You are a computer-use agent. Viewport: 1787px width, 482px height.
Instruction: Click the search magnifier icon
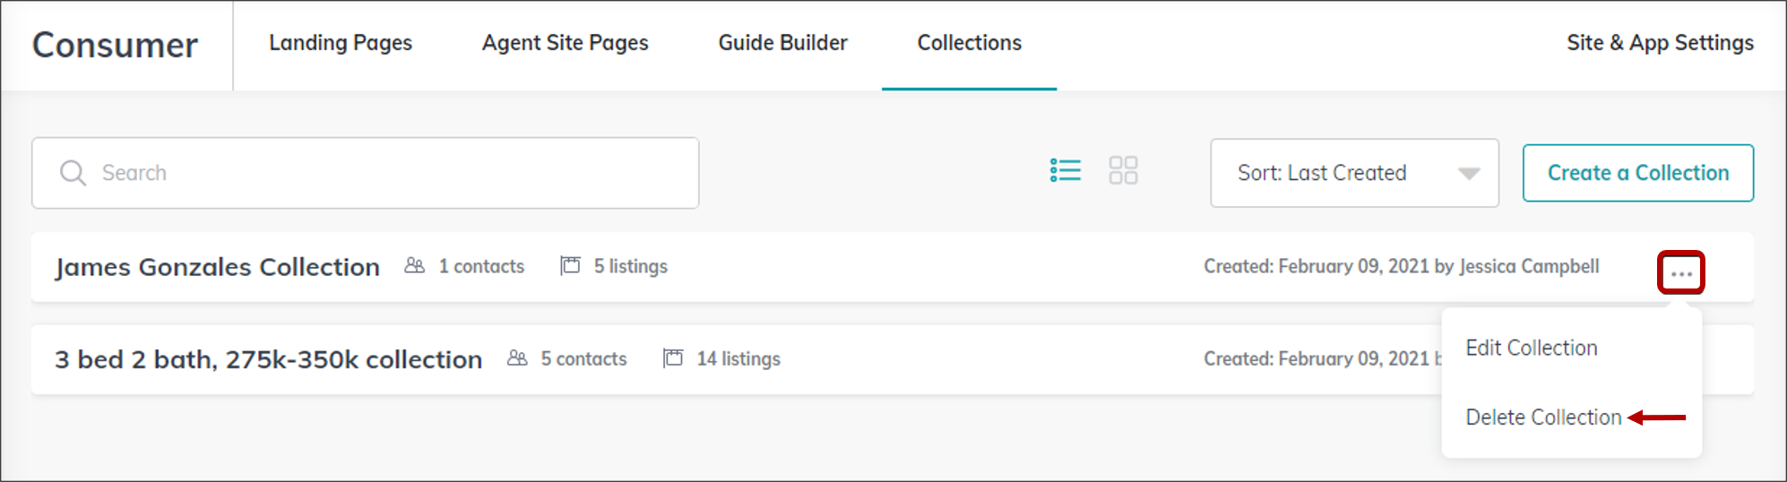point(73,173)
